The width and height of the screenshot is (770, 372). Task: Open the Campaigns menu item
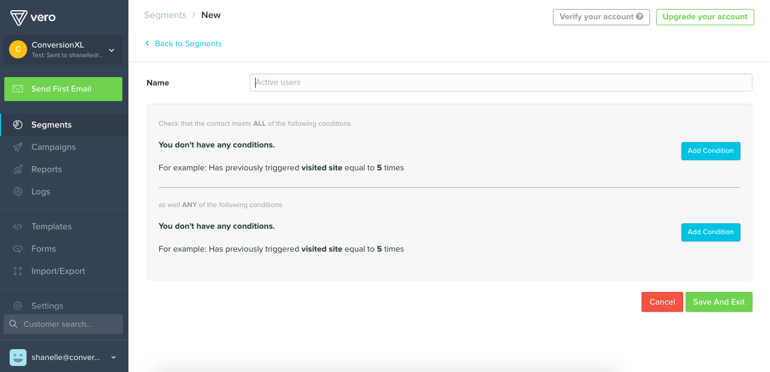click(54, 147)
